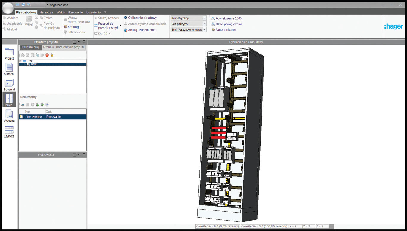Screen dimensions: 407x231
Task: Click Powiększenie 100% zoom button
Action: pos(227,18)
